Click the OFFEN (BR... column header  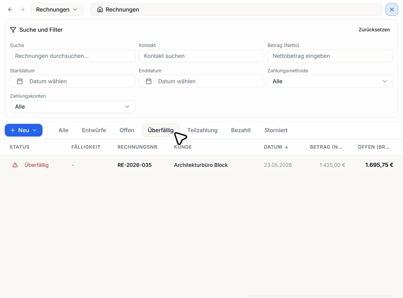tap(374, 147)
